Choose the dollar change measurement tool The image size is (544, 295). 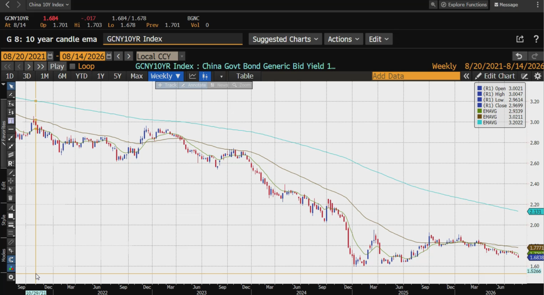[x=11, y=112]
